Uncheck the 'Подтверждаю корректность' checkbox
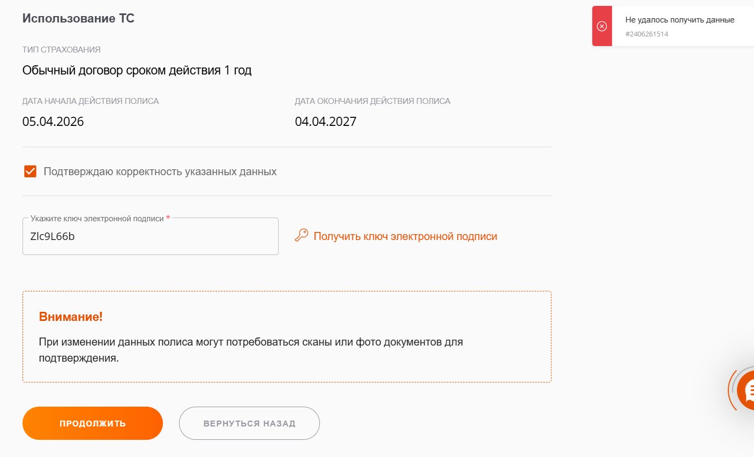 (x=30, y=171)
